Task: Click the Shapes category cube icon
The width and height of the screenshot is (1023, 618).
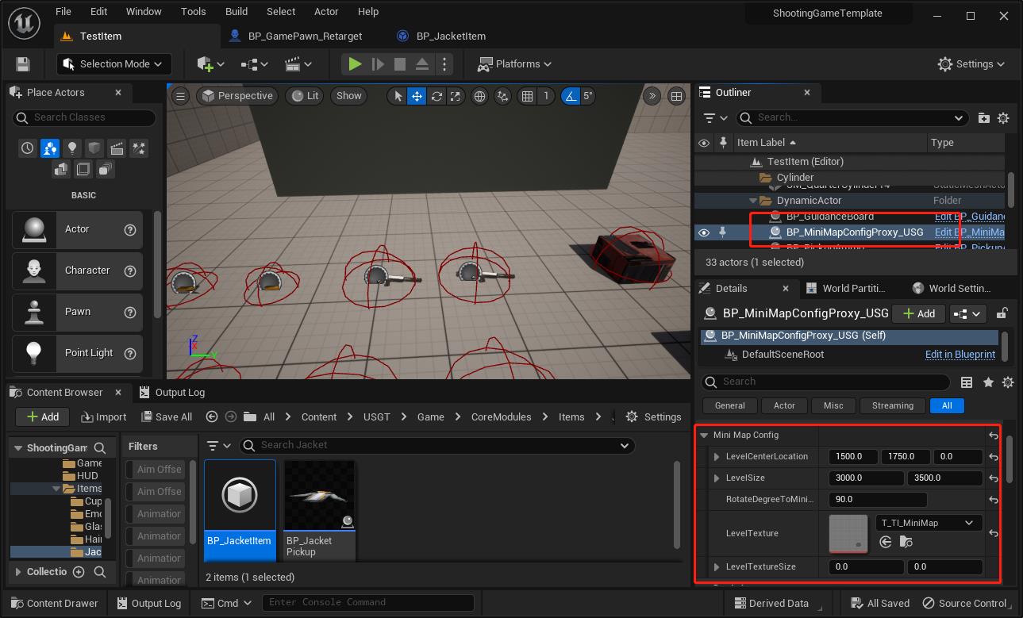Action: tap(94, 148)
